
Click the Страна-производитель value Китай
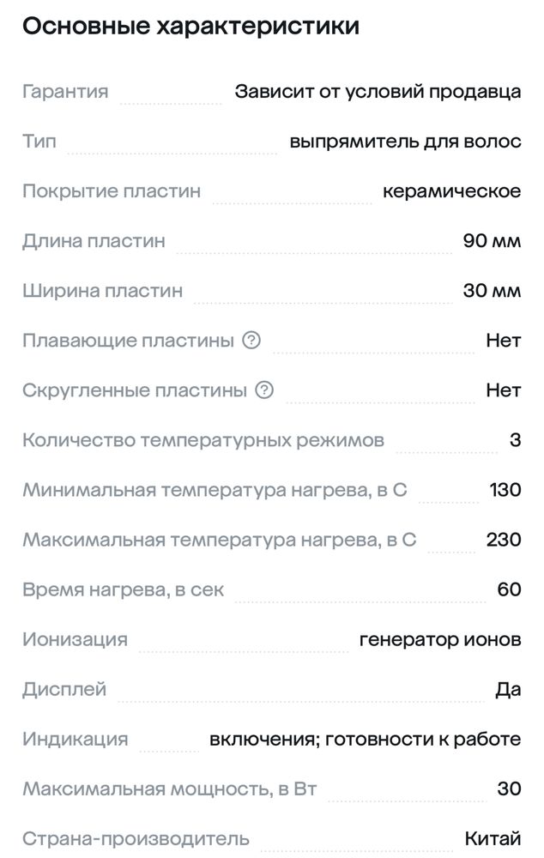click(x=493, y=839)
